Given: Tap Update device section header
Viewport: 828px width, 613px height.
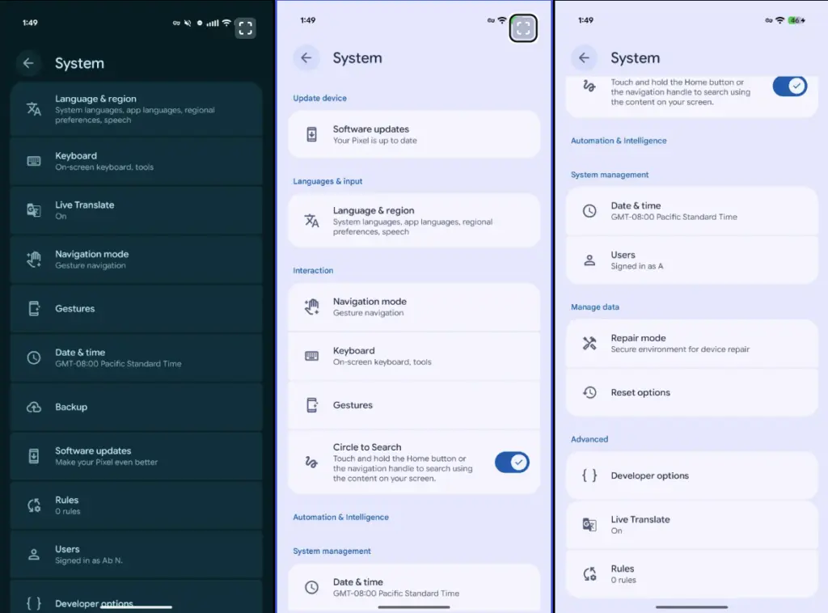Looking at the screenshot, I should pyautogui.click(x=319, y=98).
